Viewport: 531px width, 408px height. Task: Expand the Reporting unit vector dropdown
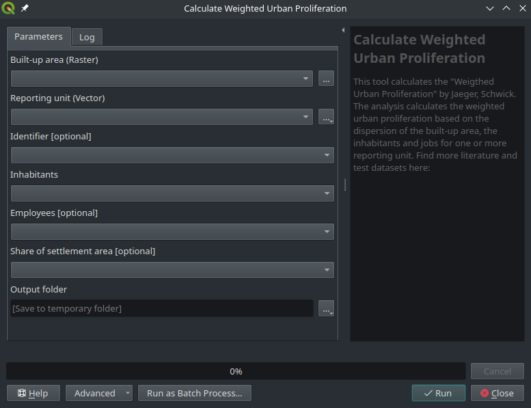coord(162,117)
